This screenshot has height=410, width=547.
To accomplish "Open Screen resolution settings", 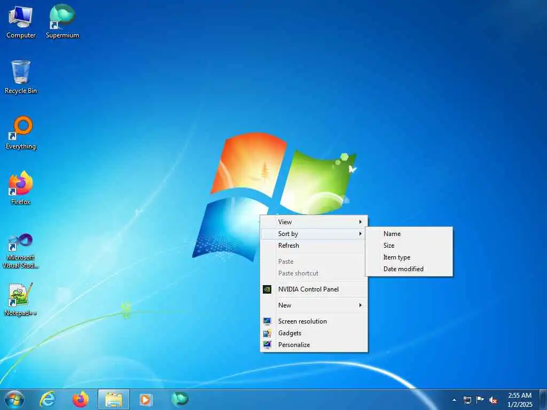I will tap(314, 321).
